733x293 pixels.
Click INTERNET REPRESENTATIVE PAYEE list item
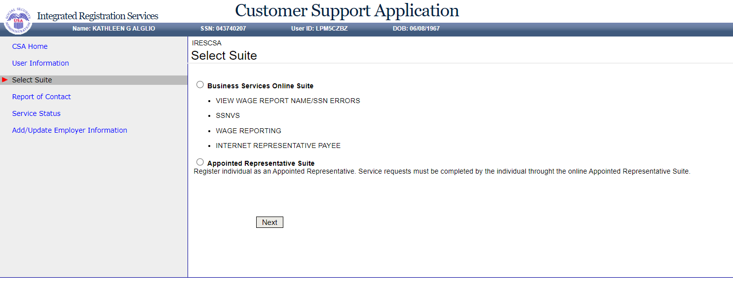tap(278, 146)
